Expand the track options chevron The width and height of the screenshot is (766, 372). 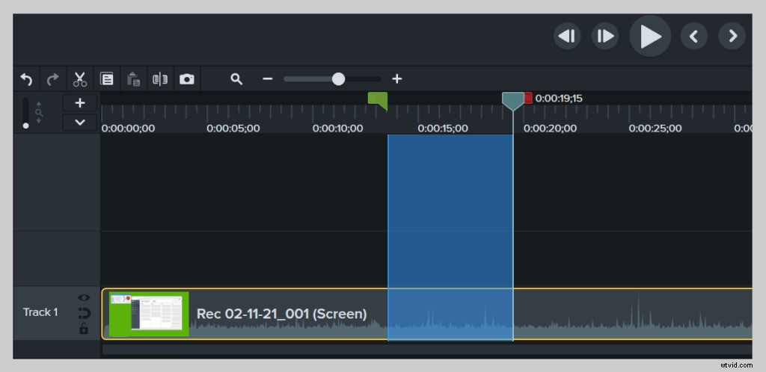[x=80, y=122]
